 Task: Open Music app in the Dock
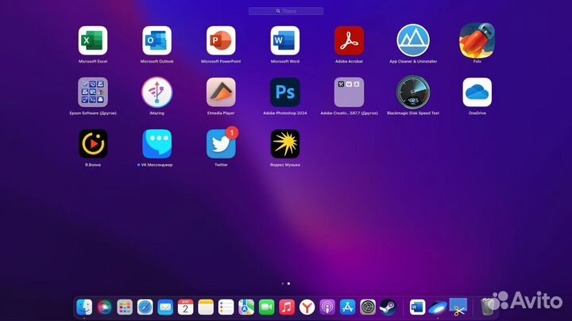(x=287, y=308)
